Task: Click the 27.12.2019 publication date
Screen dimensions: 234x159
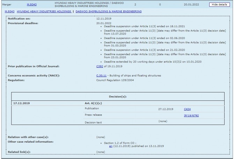Action: [166, 109]
